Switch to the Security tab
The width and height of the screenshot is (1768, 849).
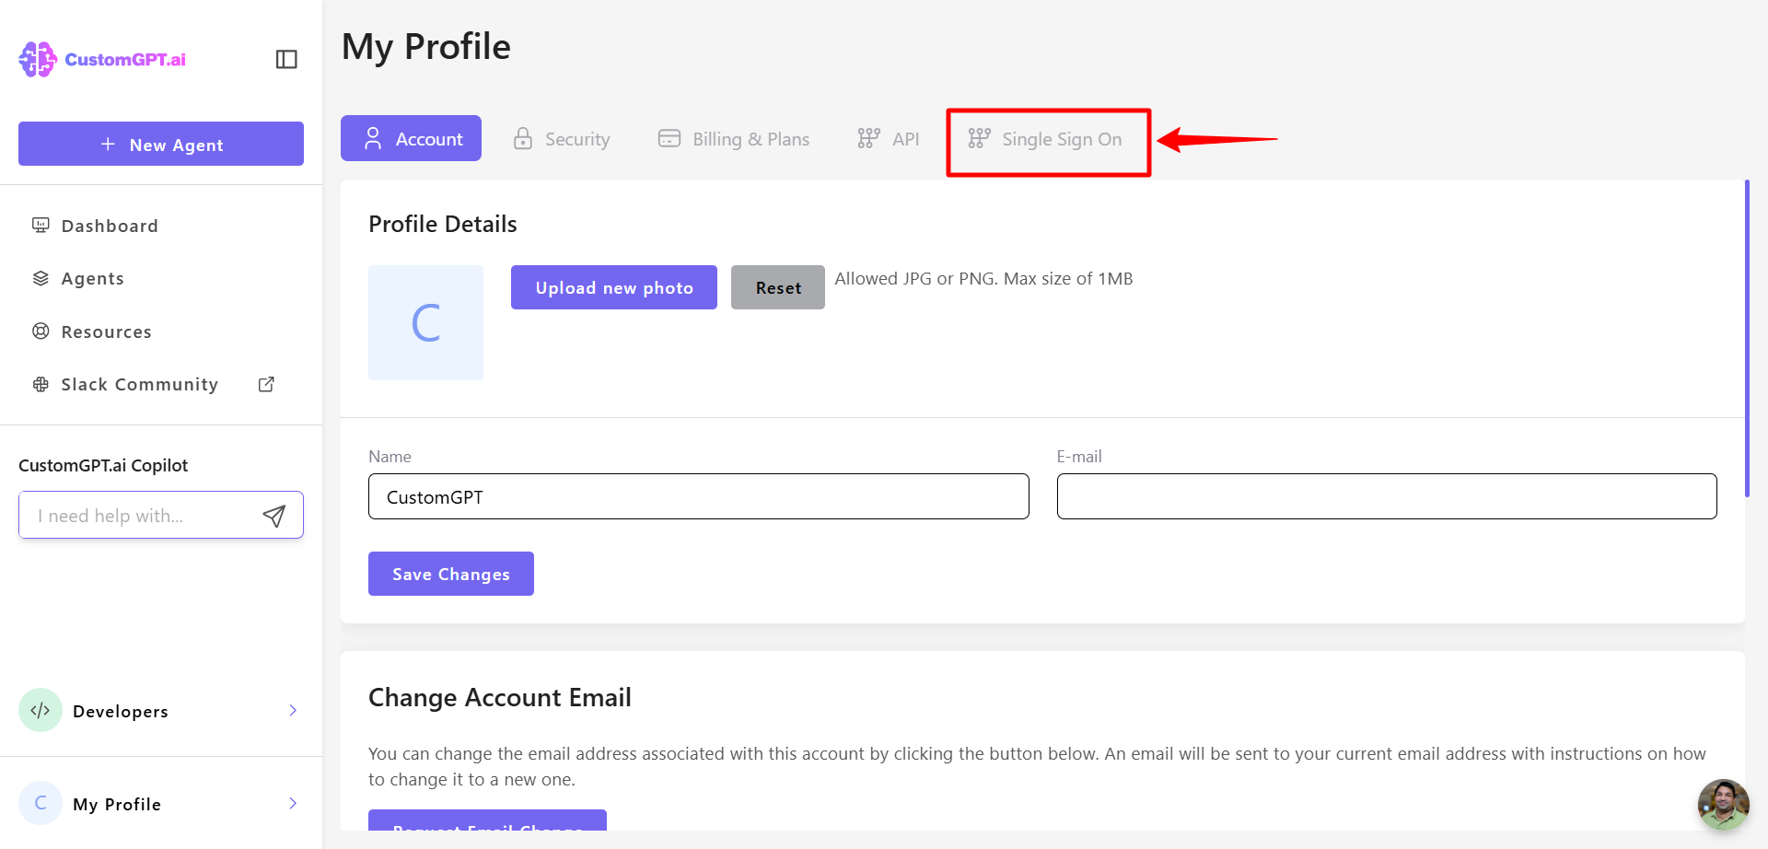(562, 139)
